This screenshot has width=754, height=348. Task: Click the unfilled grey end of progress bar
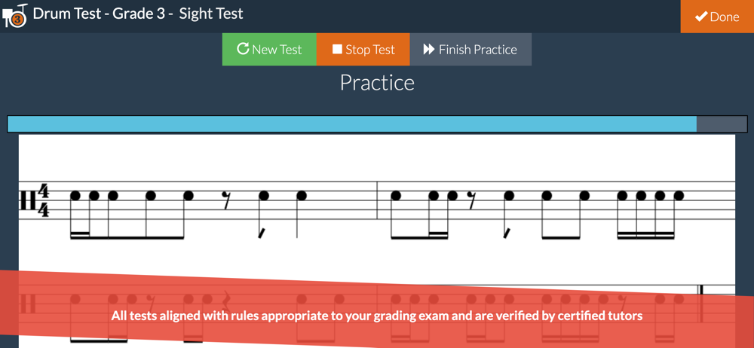tap(722, 124)
